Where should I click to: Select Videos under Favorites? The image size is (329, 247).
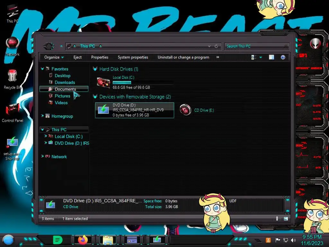point(61,103)
